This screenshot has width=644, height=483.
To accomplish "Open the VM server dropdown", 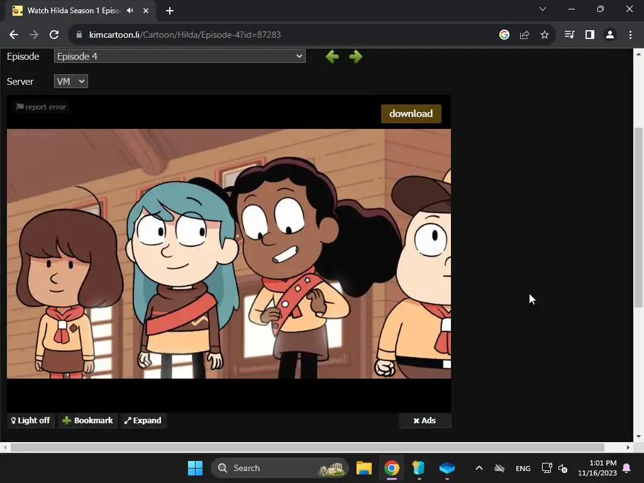I will pos(70,81).
